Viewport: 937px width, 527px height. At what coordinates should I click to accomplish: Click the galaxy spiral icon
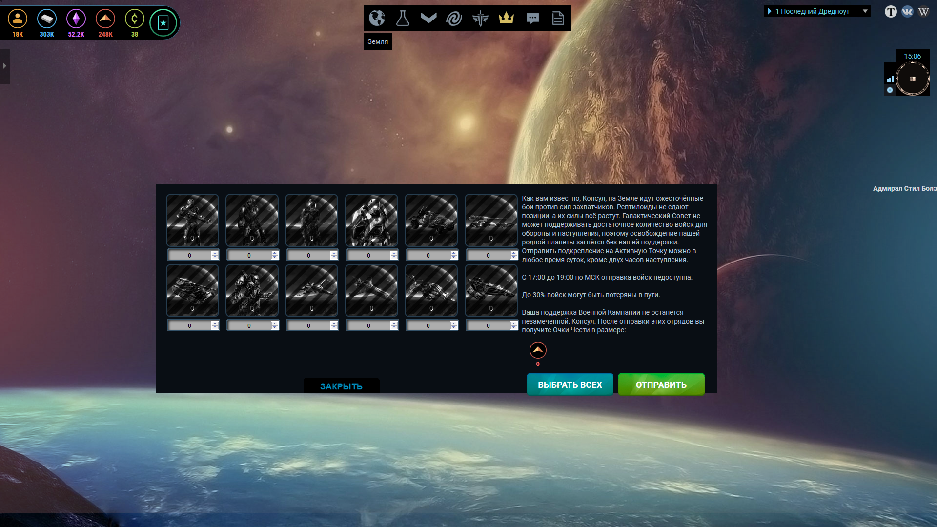tap(454, 19)
